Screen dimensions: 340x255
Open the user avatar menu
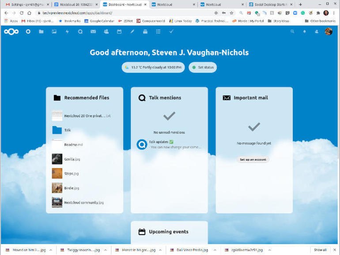coord(329,32)
